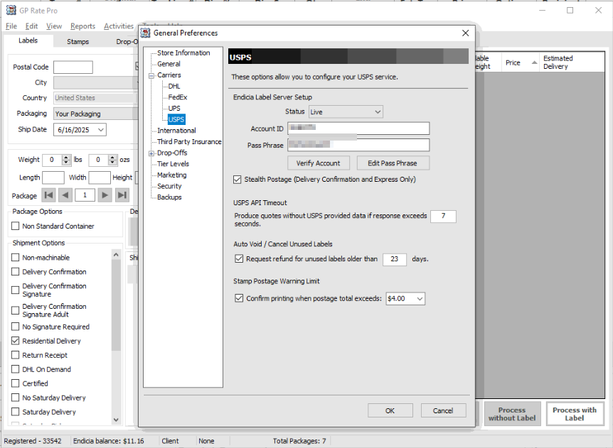Image resolution: width=613 pixels, height=448 pixels.
Task: Go to last package navigation icon
Action: coord(122,195)
